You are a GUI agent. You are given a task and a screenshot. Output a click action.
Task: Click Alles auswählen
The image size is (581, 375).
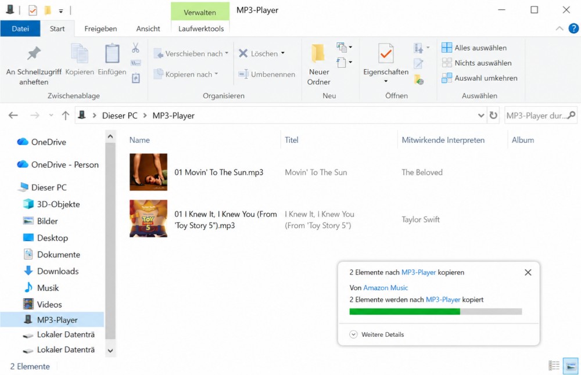point(474,48)
